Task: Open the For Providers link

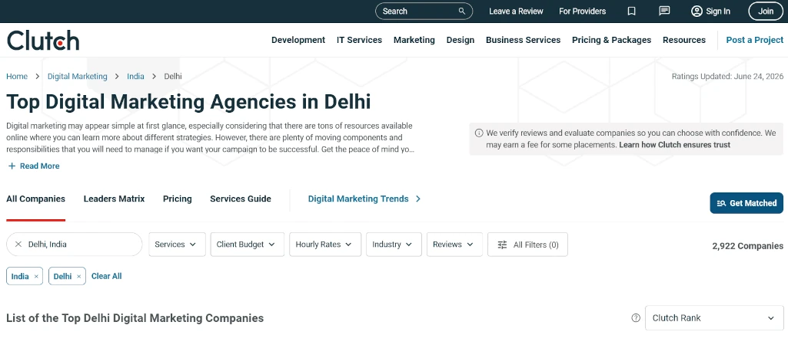Action: 583,11
